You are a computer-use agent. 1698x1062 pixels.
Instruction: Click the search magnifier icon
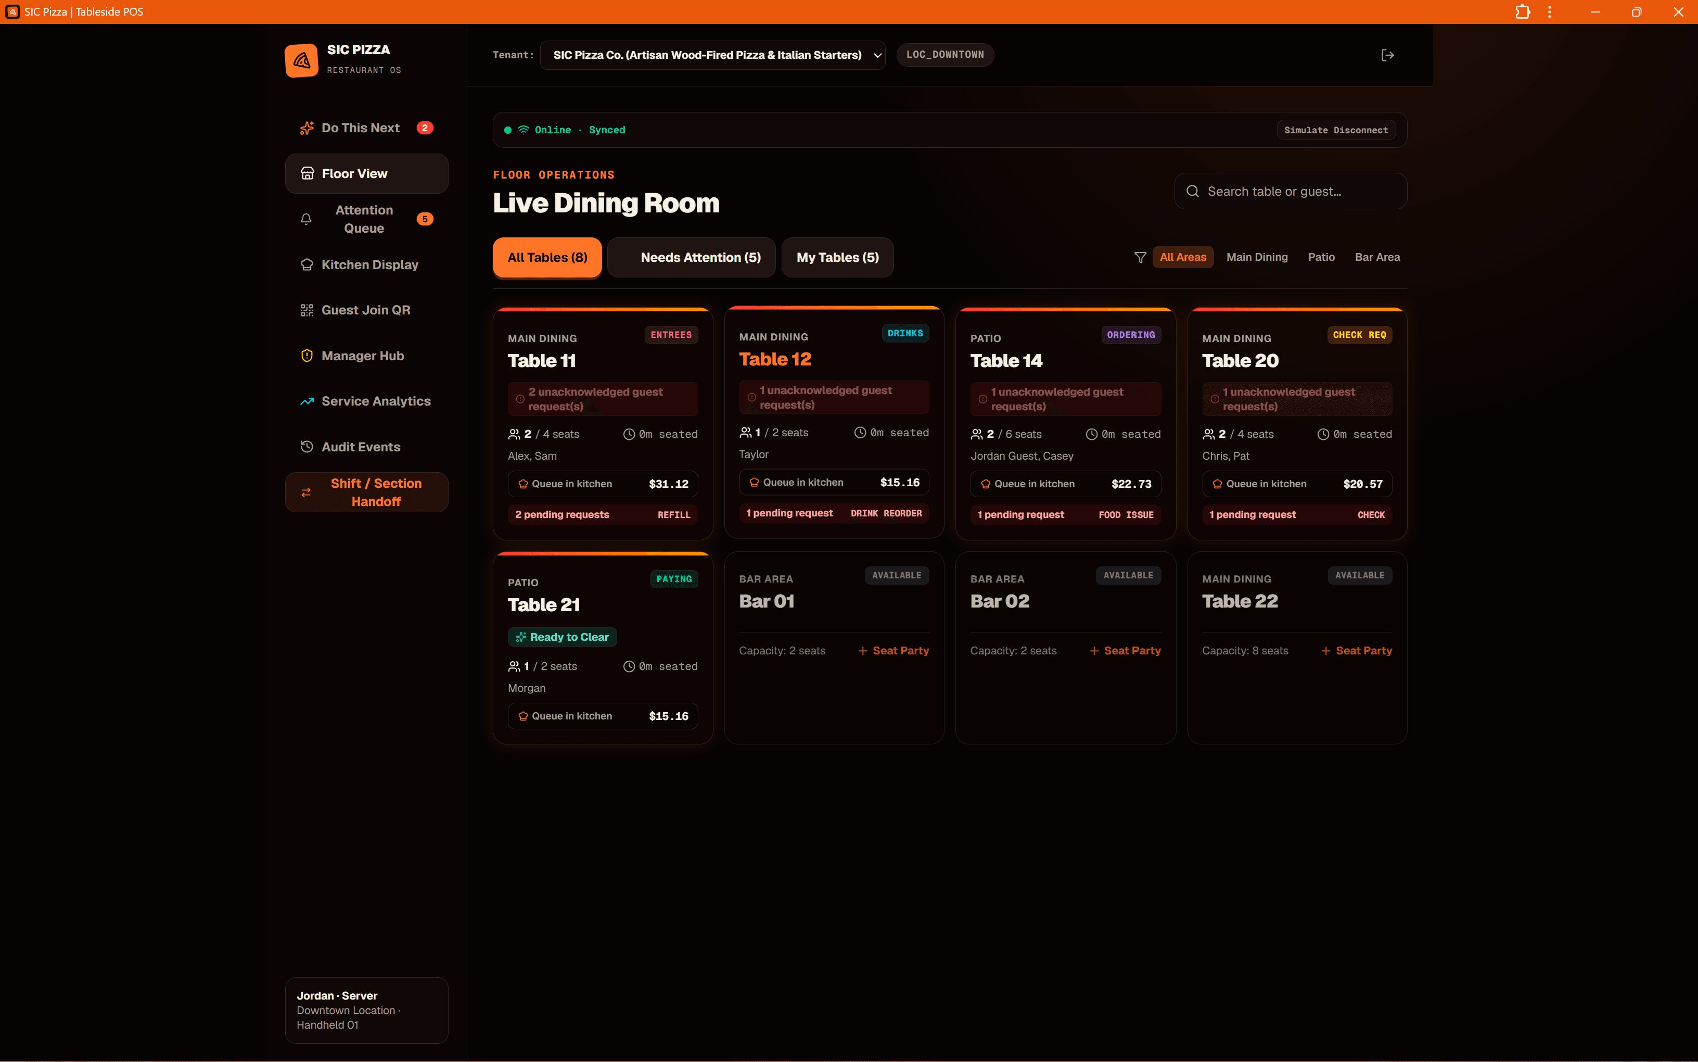click(1193, 191)
